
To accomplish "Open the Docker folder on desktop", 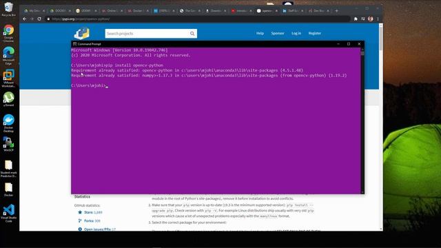I will tap(8, 189).
